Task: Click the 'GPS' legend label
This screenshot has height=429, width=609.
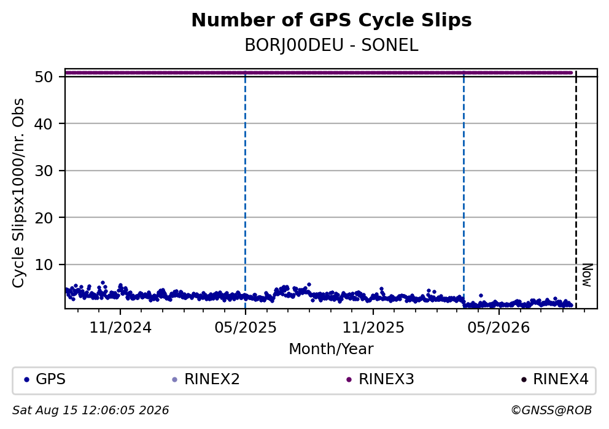Action: coord(50,379)
